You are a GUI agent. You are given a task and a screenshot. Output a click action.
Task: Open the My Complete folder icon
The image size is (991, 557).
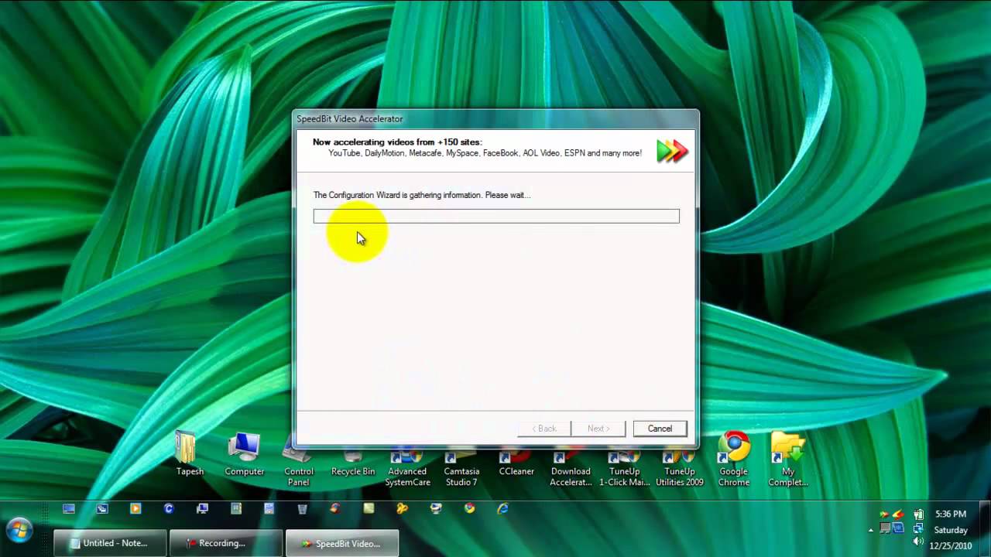click(x=787, y=460)
